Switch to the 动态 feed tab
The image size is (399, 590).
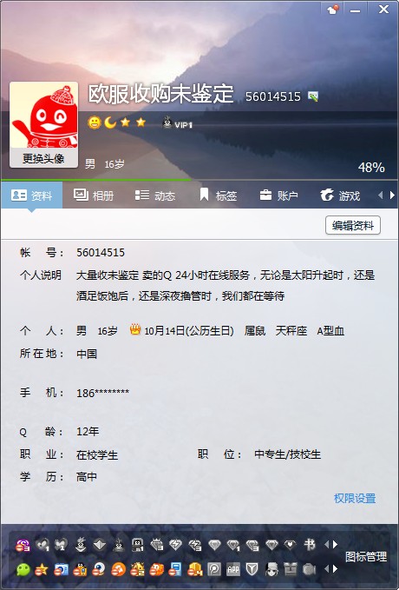coord(155,196)
